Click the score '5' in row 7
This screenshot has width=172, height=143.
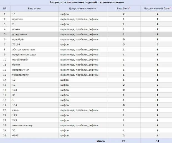point(124,45)
